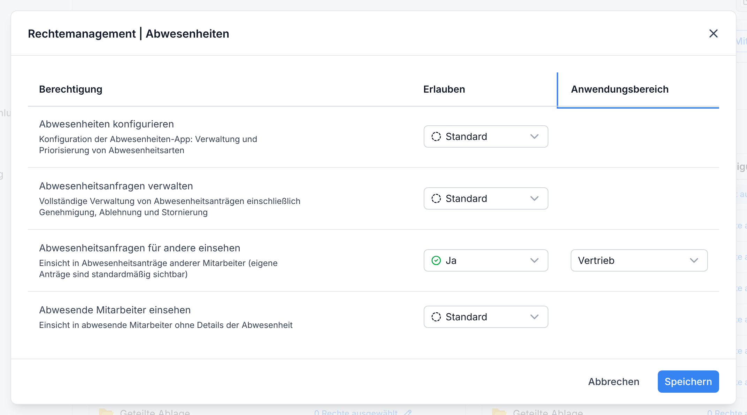
Task: Close the Rechtemanagement dialog with X icon
Action: (713, 33)
